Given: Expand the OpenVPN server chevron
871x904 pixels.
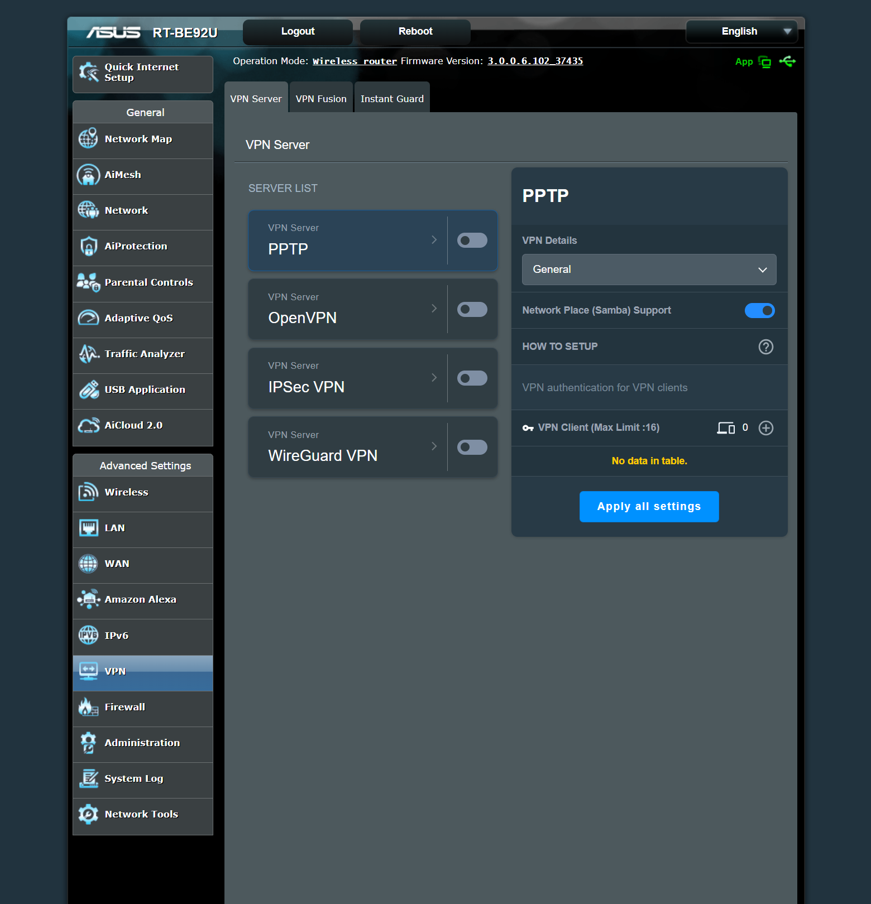Looking at the screenshot, I should click(434, 309).
